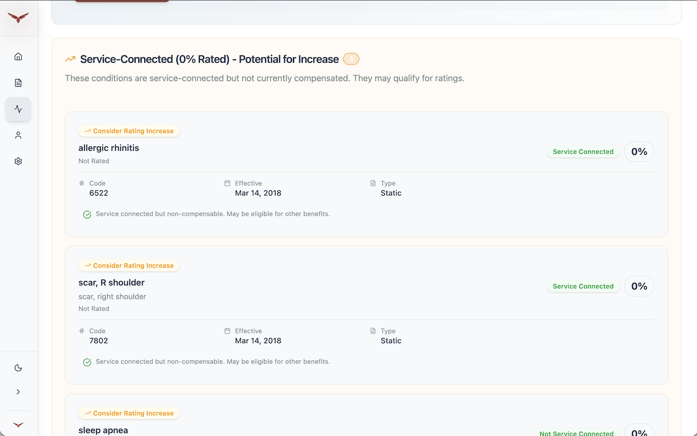Click the trending icon beside Service-Connected heading
Screen dimensions: 697x436
click(70, 59)
